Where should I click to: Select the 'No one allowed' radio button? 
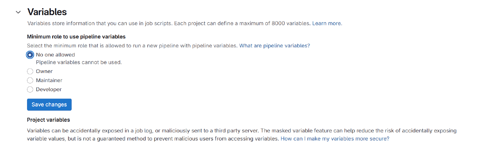click(x=30, y=55)
